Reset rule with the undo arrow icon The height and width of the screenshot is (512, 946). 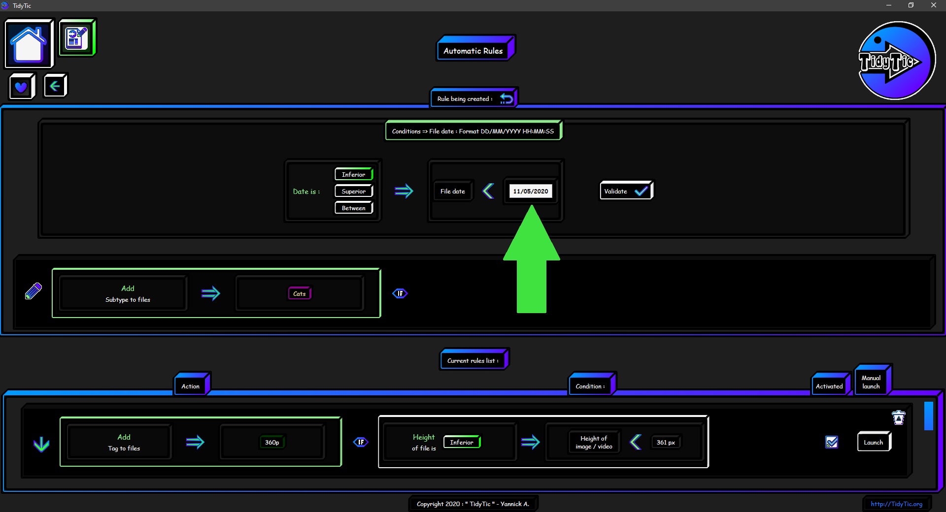point(506,99)
